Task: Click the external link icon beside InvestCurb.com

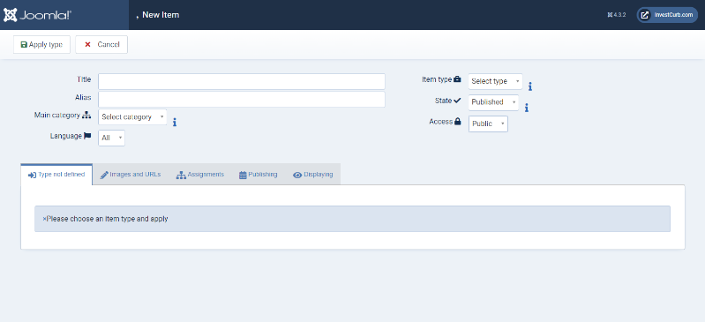Action: pos(645,15)
